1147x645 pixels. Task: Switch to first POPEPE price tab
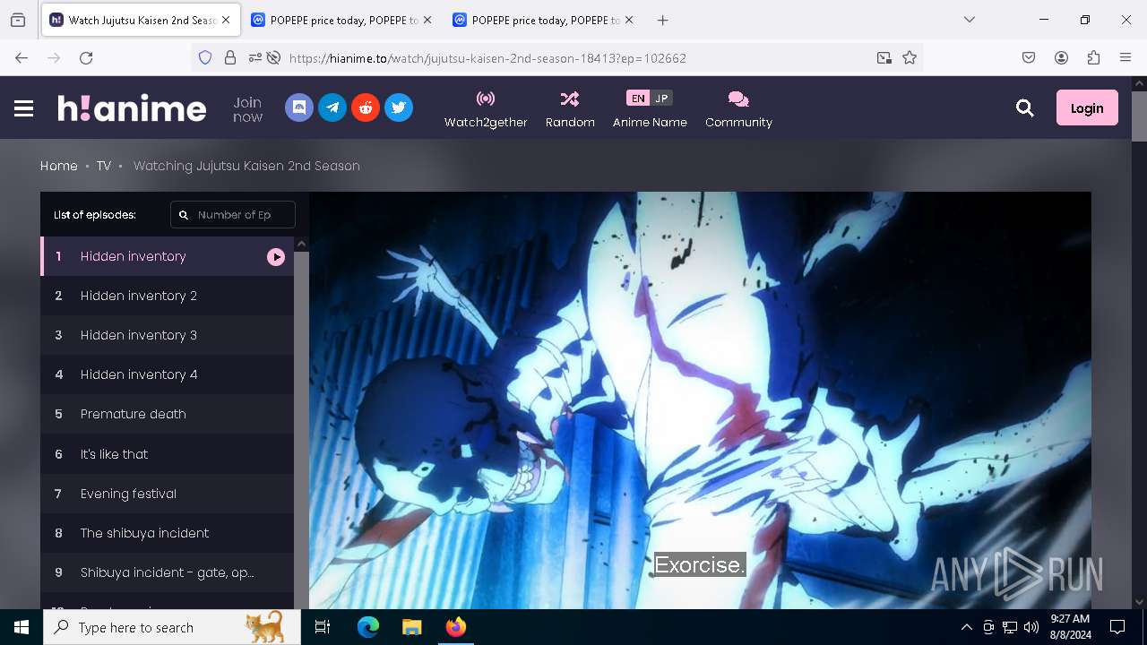point(341,20)
